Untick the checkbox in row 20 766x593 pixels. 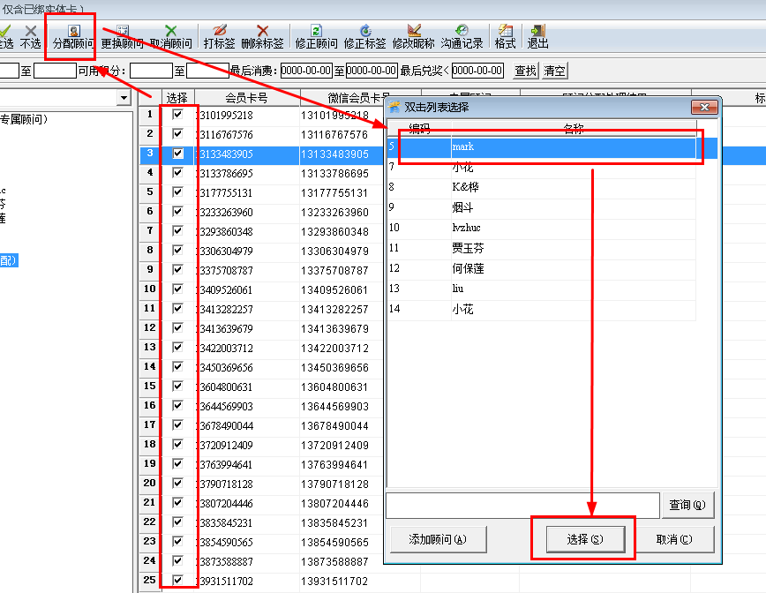click(x=178, y=484)
